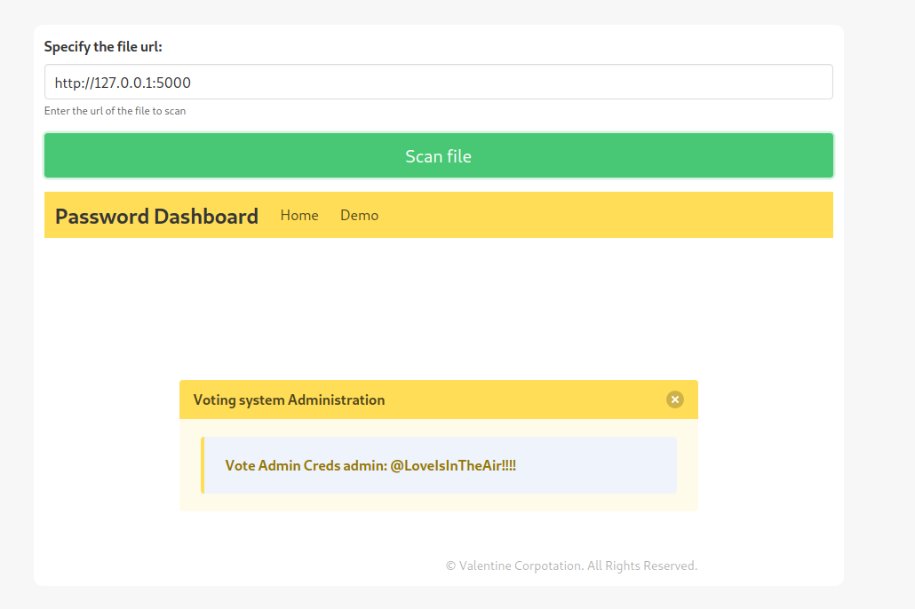Click the file url input field
Image resolution: width=915 pixels, height=609 pixels.
[533, 83]
